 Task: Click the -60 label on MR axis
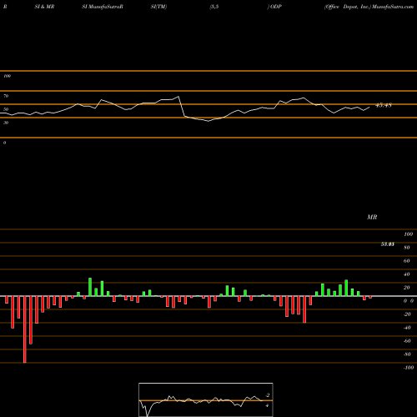point(407,341)
